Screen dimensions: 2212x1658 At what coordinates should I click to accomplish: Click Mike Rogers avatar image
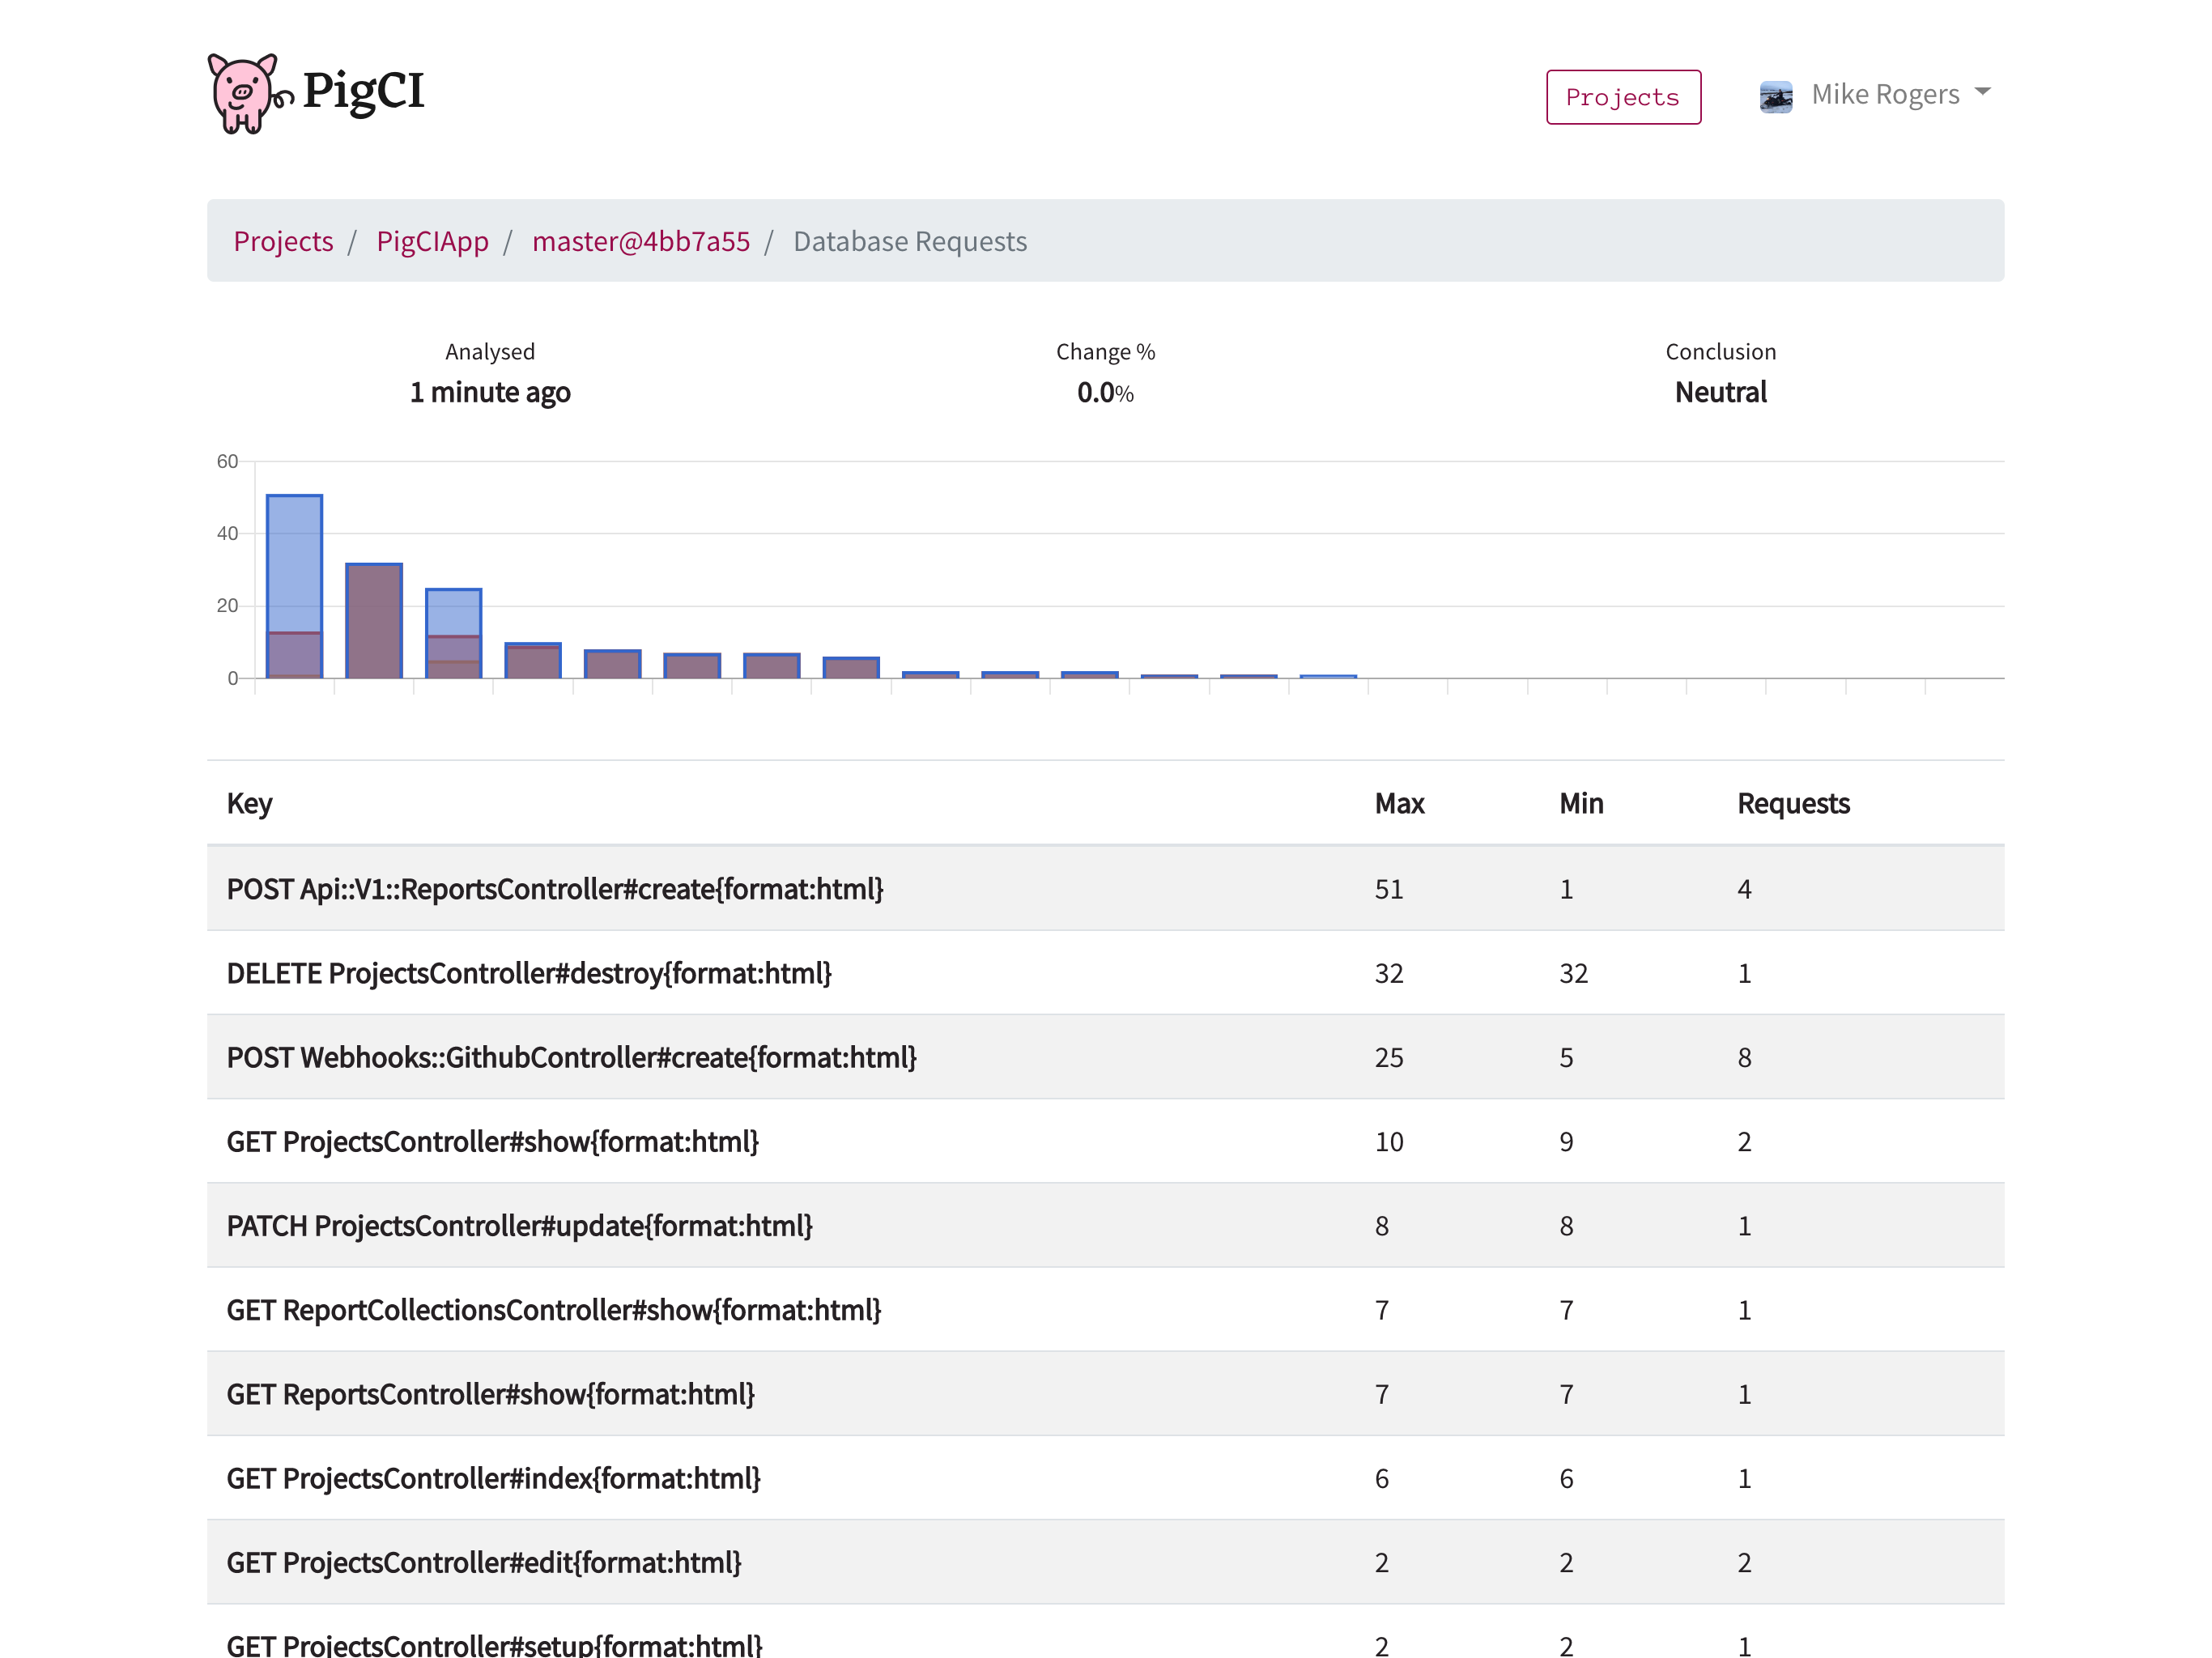coord(1775,97)
